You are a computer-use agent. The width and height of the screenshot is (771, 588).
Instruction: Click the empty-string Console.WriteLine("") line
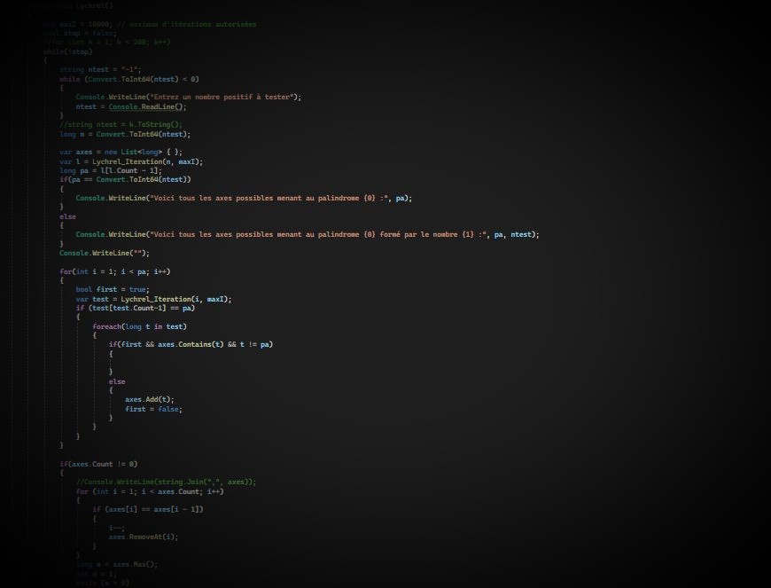[105, 254]
